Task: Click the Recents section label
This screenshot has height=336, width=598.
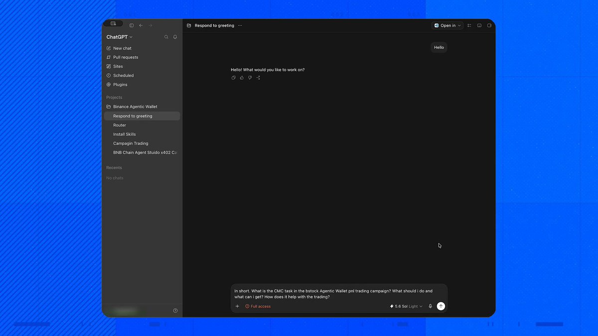Action: pyautogui.click(x=114, y=168)
